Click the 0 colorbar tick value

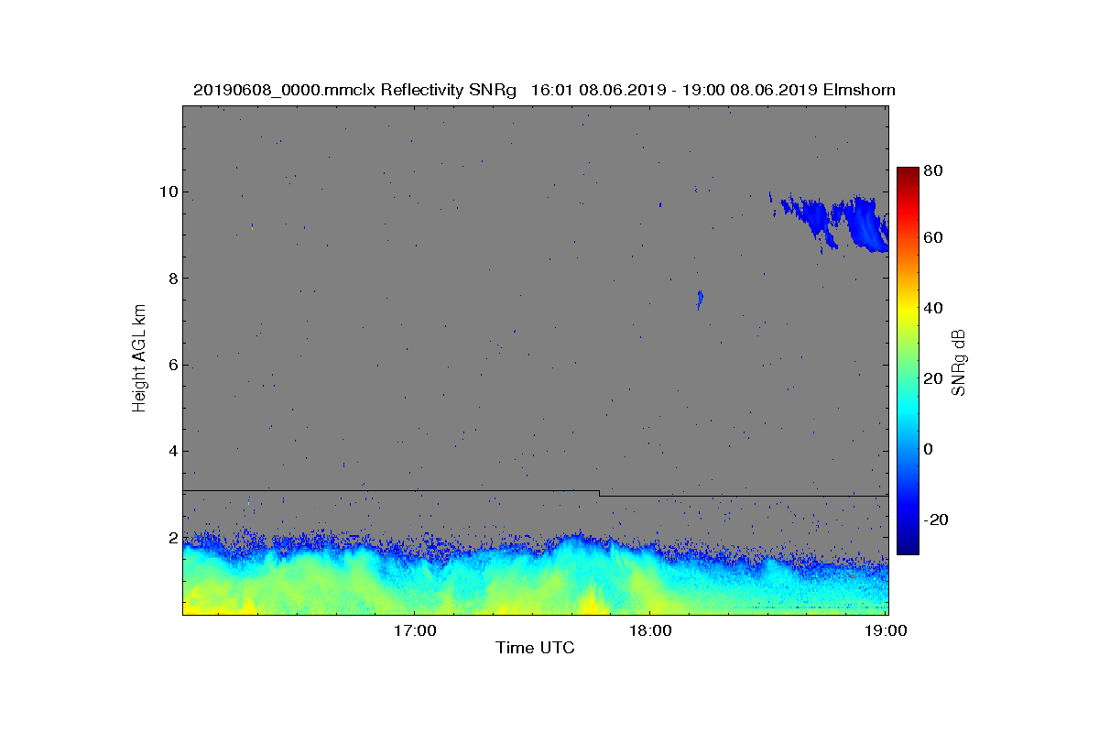coord(930,449)
